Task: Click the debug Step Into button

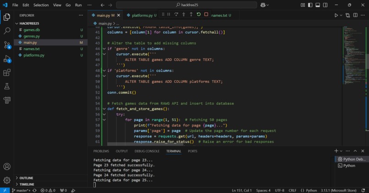Action: (184, 15)
